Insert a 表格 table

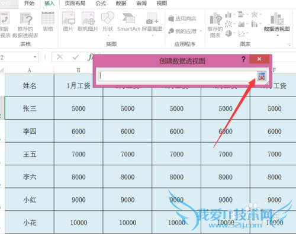click(48, 22)
